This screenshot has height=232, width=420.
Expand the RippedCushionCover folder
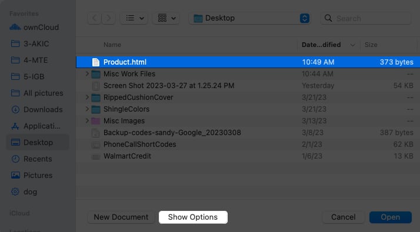pos(87,97)
